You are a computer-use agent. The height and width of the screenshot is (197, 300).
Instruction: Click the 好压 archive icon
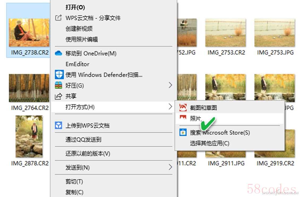click(x=58, y=85)
